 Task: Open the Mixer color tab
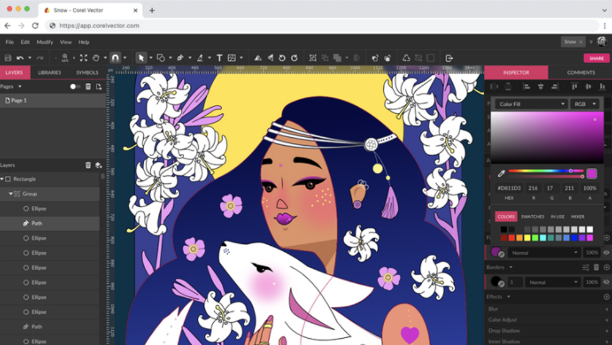click(x=578, y=216)
